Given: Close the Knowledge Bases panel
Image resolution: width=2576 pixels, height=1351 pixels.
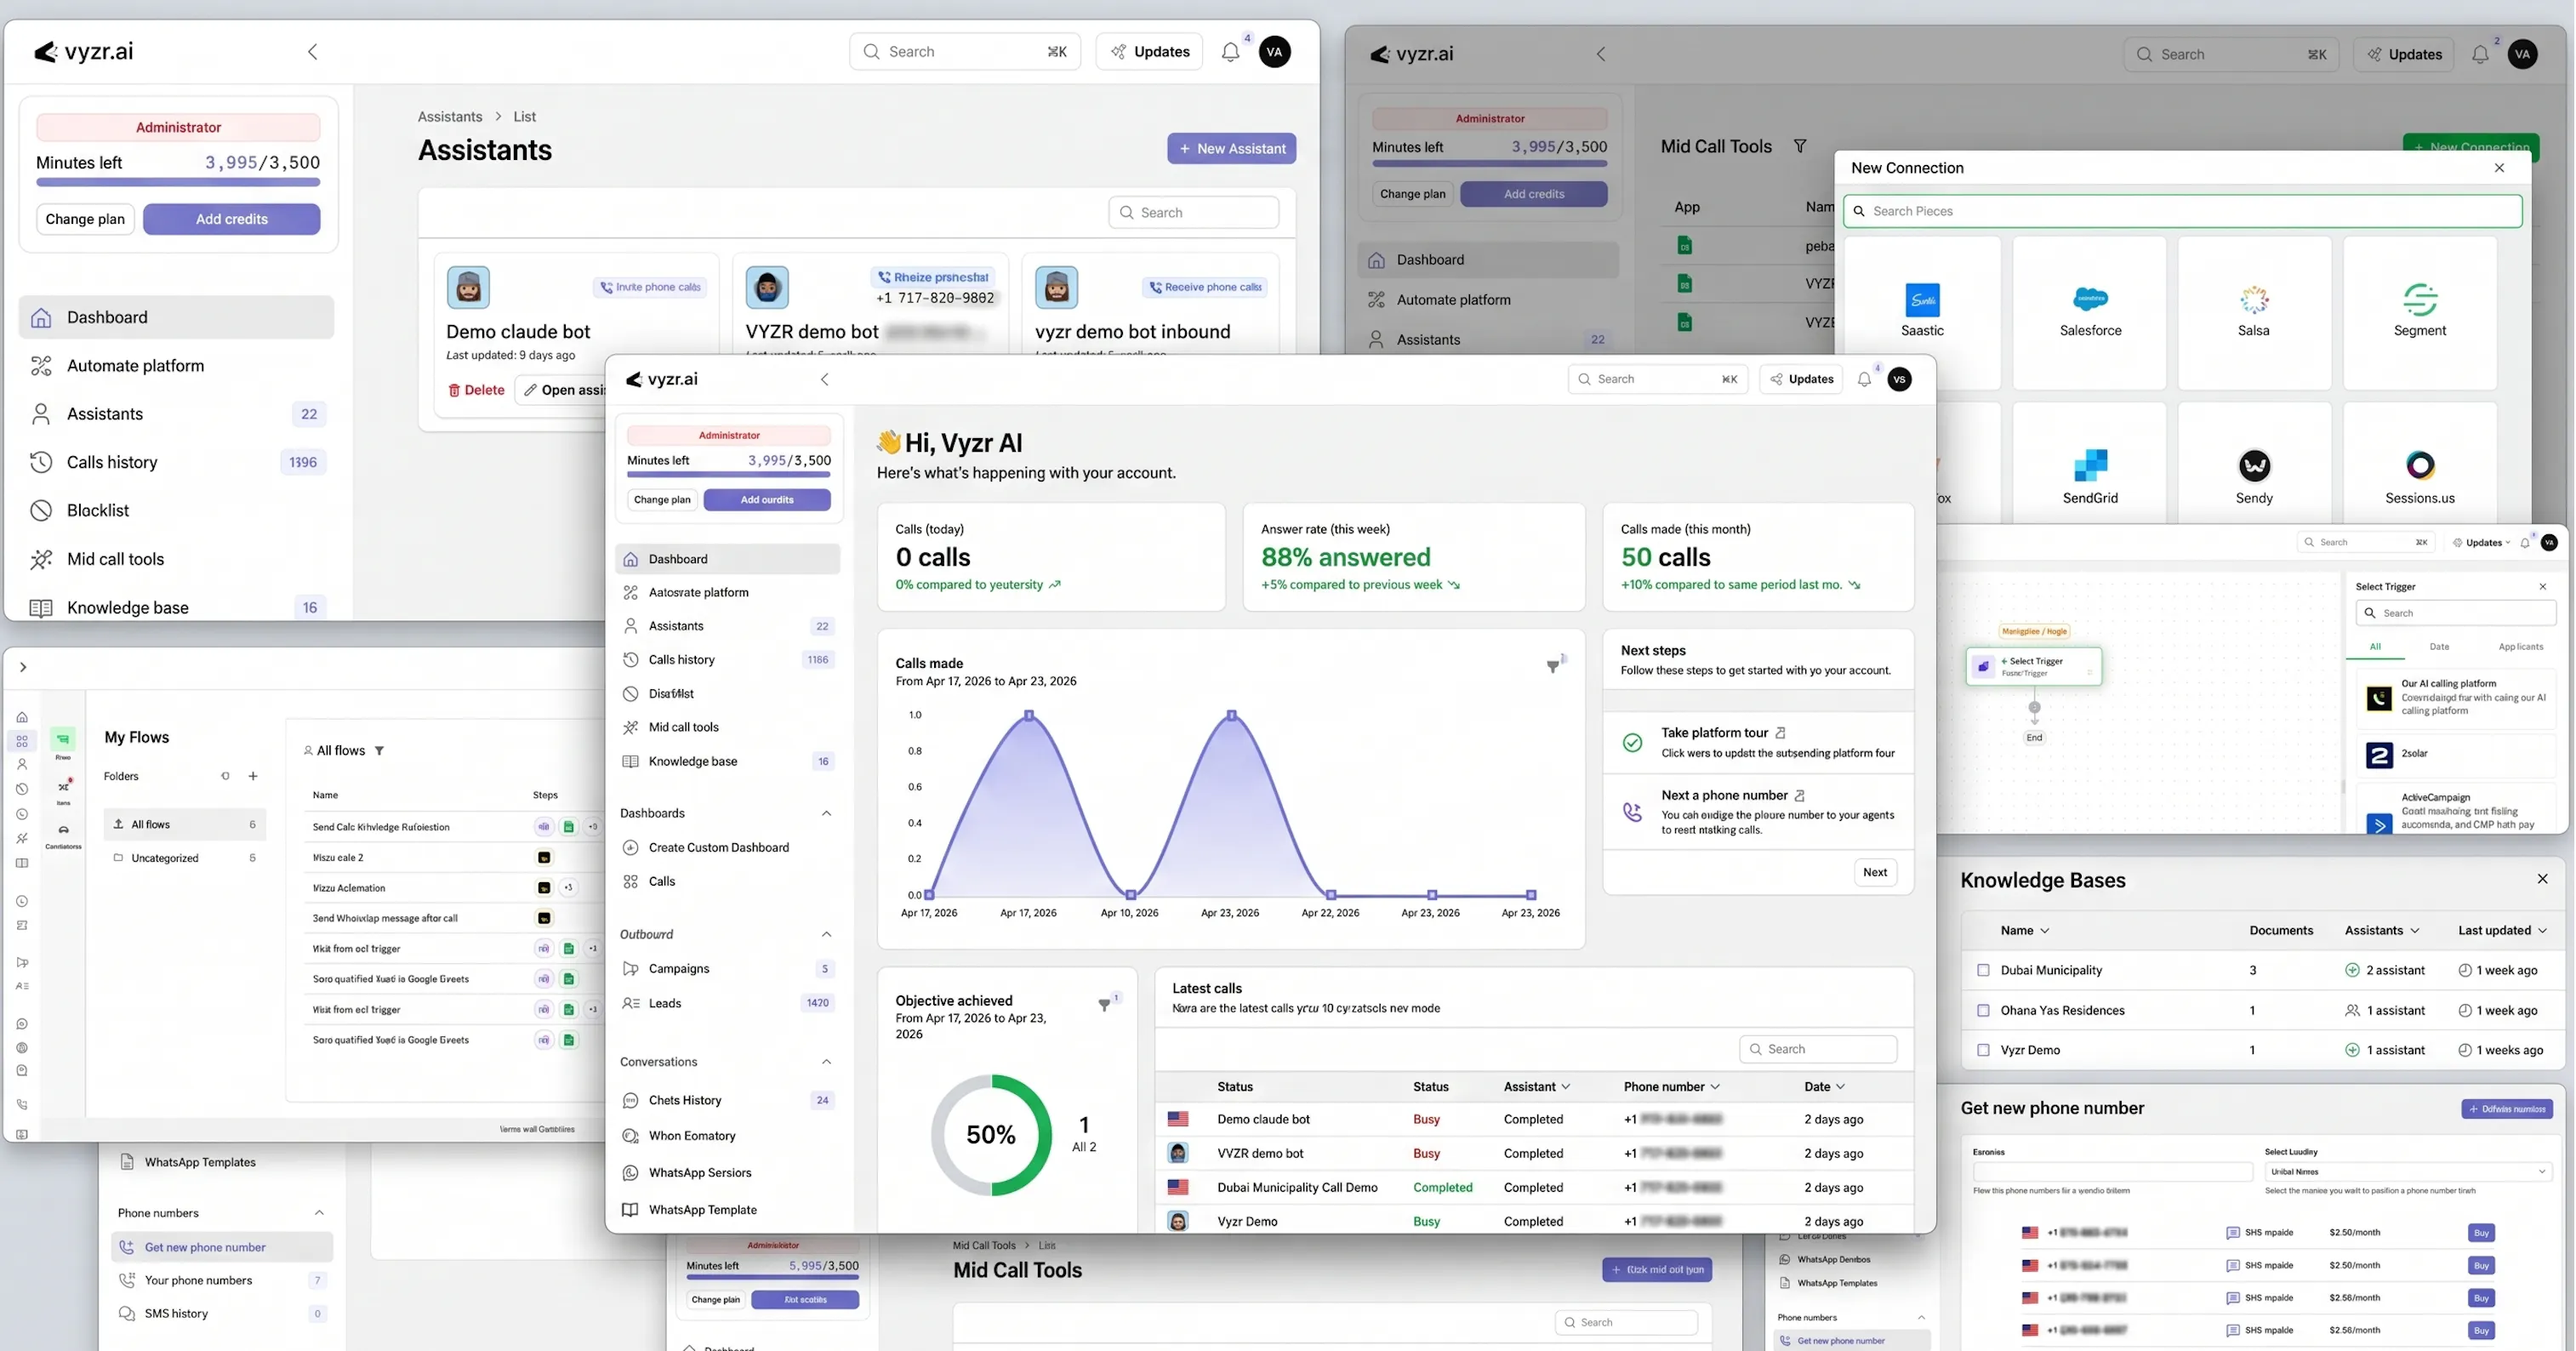Looking at the screenshot, I should click(2542, 879).
